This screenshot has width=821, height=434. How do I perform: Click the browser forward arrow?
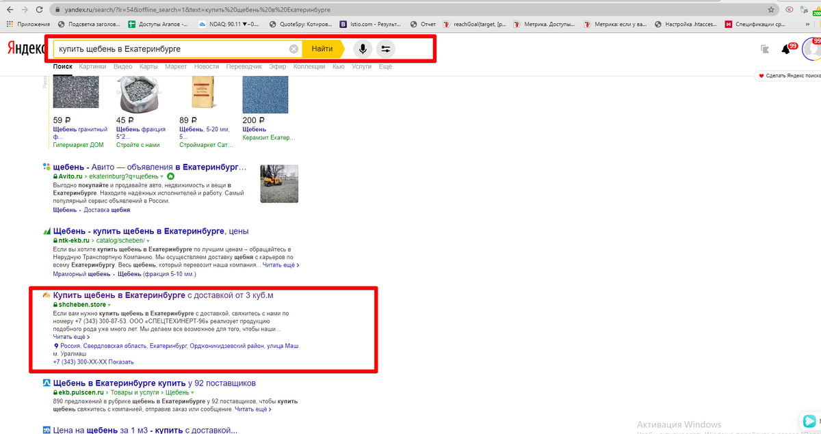25,10
